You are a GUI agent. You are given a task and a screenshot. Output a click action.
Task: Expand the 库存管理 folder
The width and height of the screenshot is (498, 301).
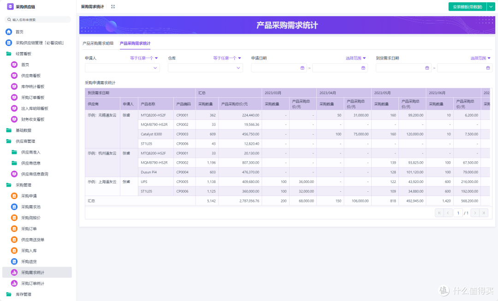9,295
